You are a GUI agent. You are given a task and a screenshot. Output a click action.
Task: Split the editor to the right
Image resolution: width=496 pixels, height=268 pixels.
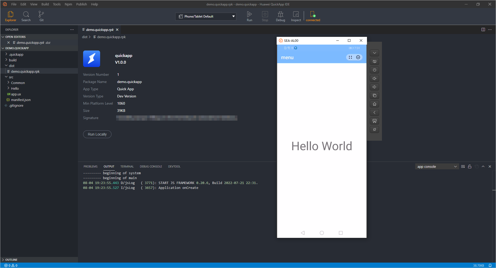click(x=483, y=30)
